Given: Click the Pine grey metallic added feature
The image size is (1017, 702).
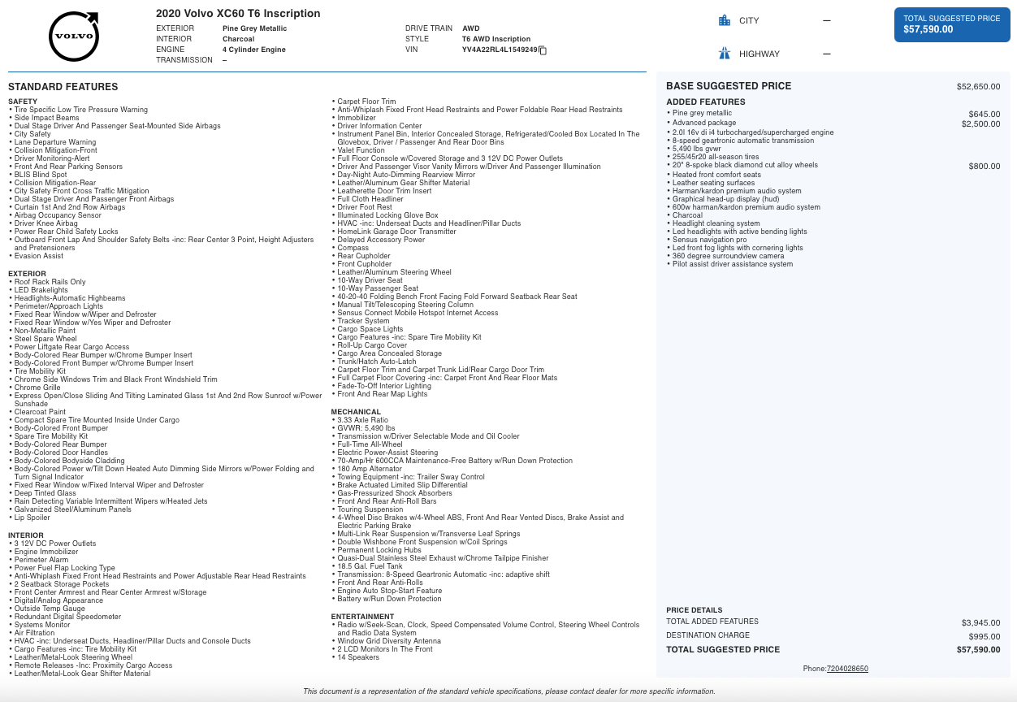Looking at the screenshot, I should coord(702,113).
